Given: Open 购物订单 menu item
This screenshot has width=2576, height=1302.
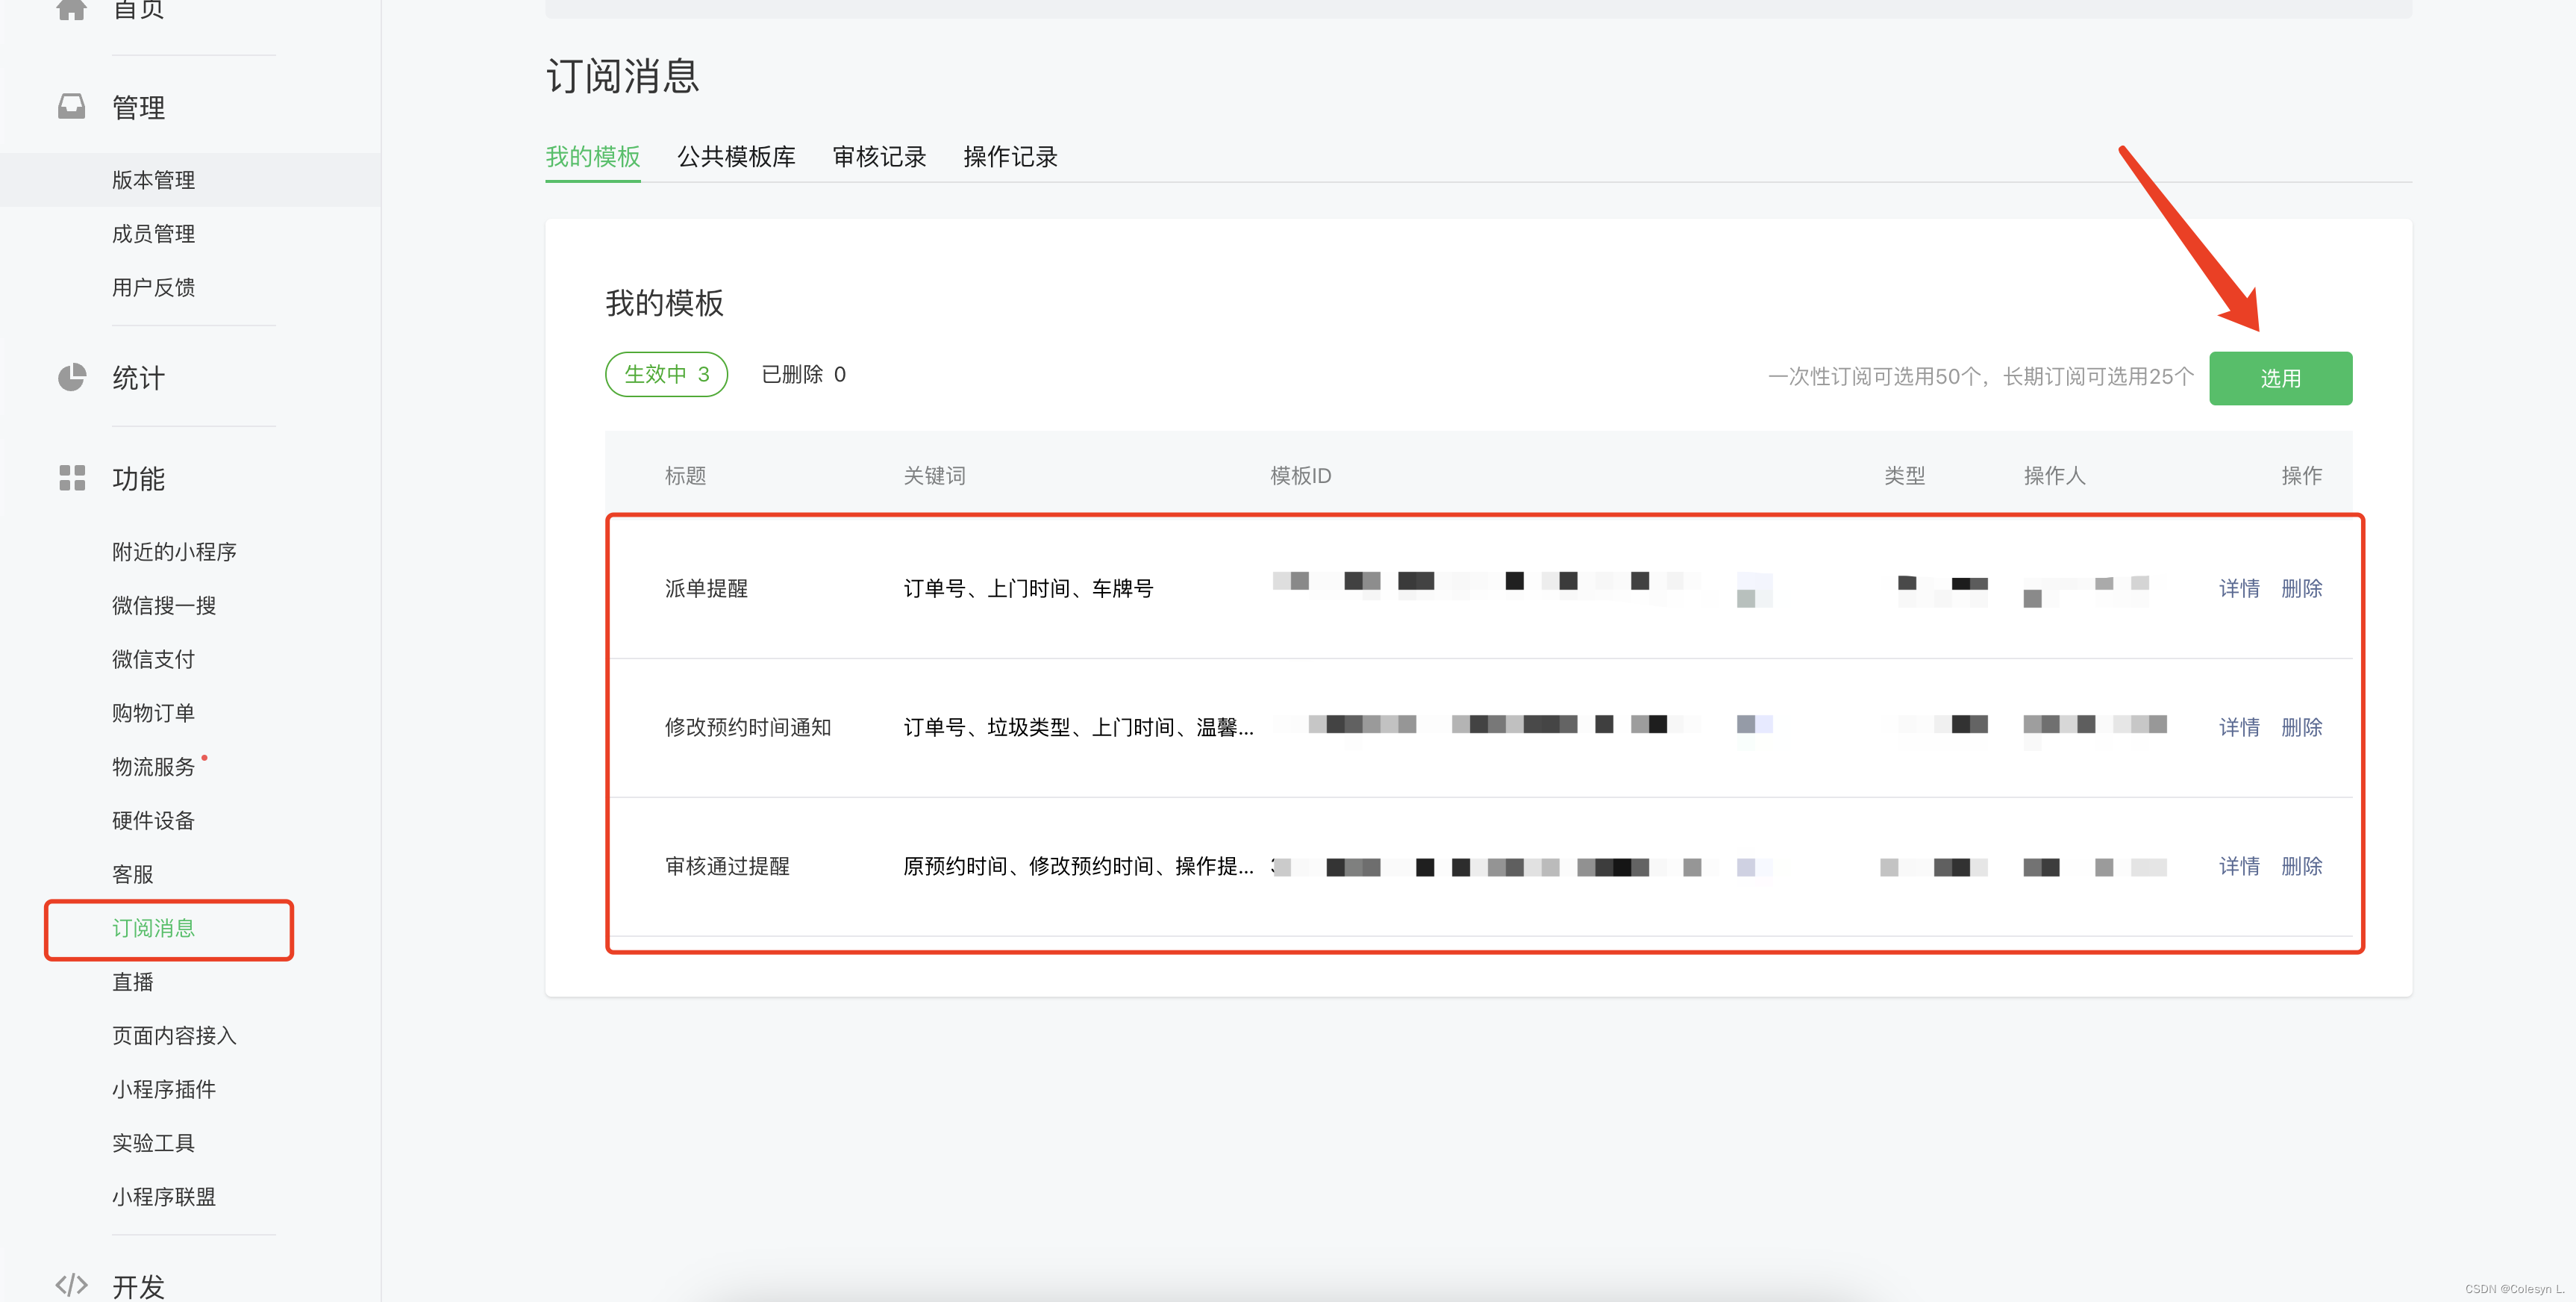Looking at the screenshot, I should (153, 714).
